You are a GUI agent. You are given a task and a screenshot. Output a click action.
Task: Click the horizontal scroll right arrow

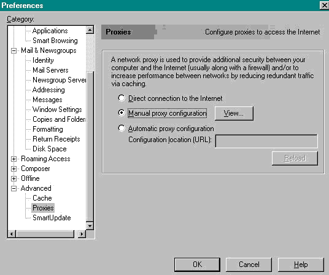(82, 234)
